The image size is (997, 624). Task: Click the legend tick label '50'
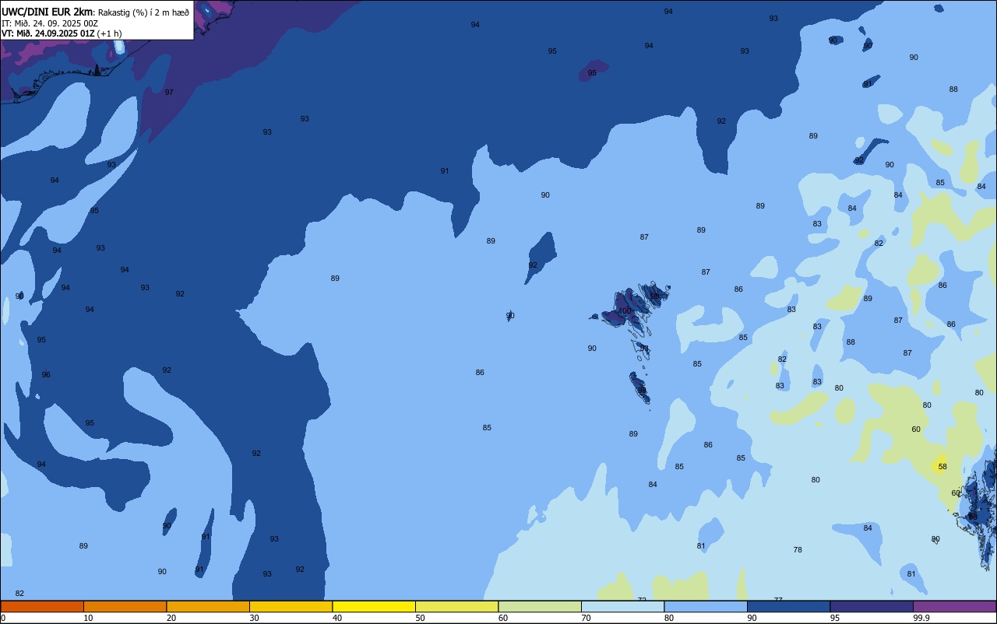(x=421, y=618)
